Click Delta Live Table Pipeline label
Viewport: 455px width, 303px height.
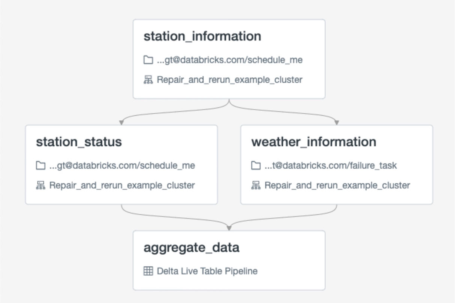click(x=207, y=271)
